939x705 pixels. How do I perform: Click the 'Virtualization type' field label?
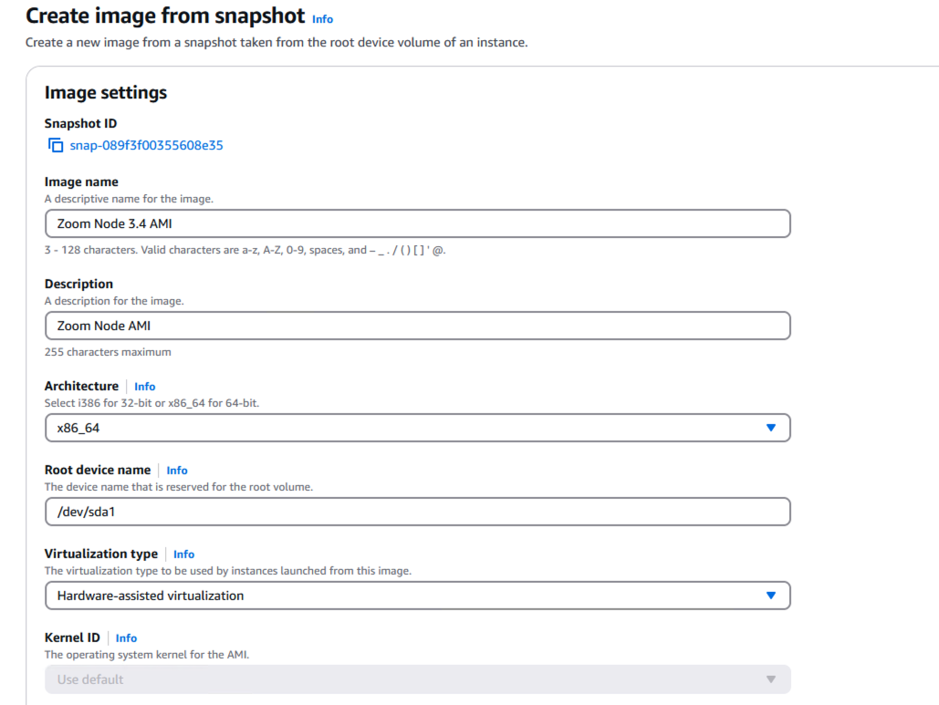tap(100, 554)
